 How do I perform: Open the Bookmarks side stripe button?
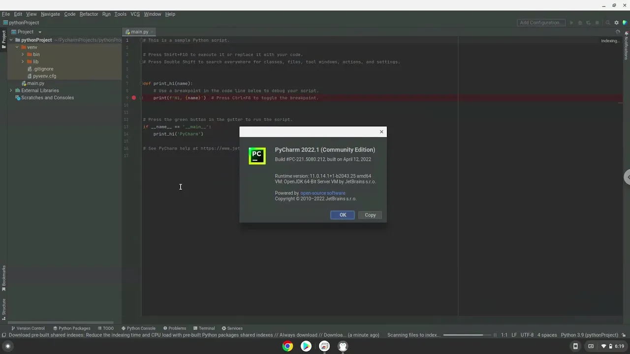point(3,278)
